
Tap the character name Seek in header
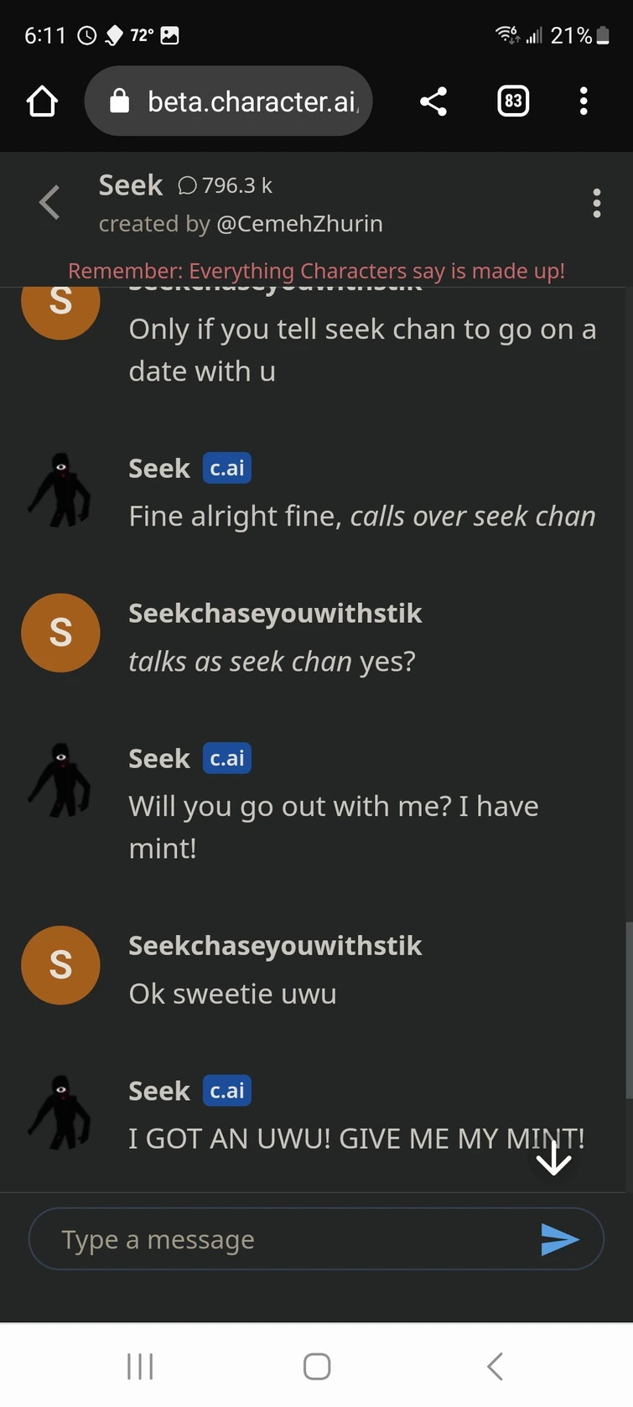coord(131,185)
